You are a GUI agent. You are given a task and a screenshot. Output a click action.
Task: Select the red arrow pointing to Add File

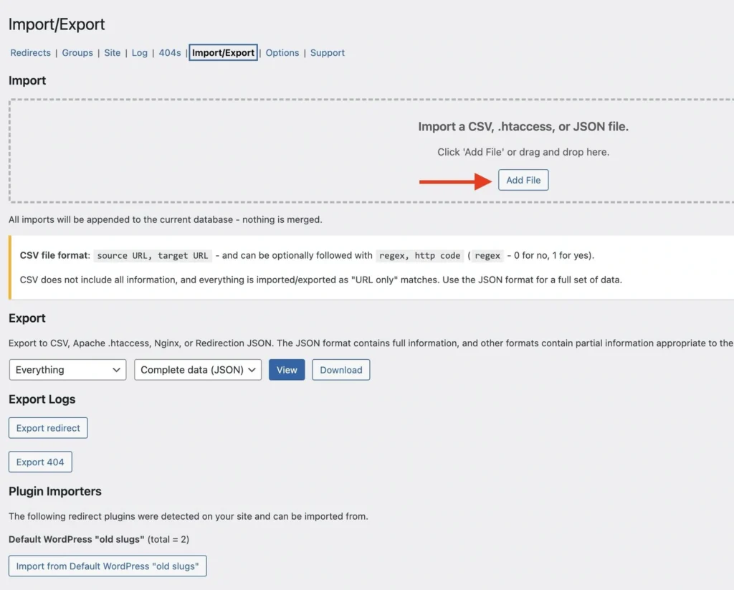(455, 181)
